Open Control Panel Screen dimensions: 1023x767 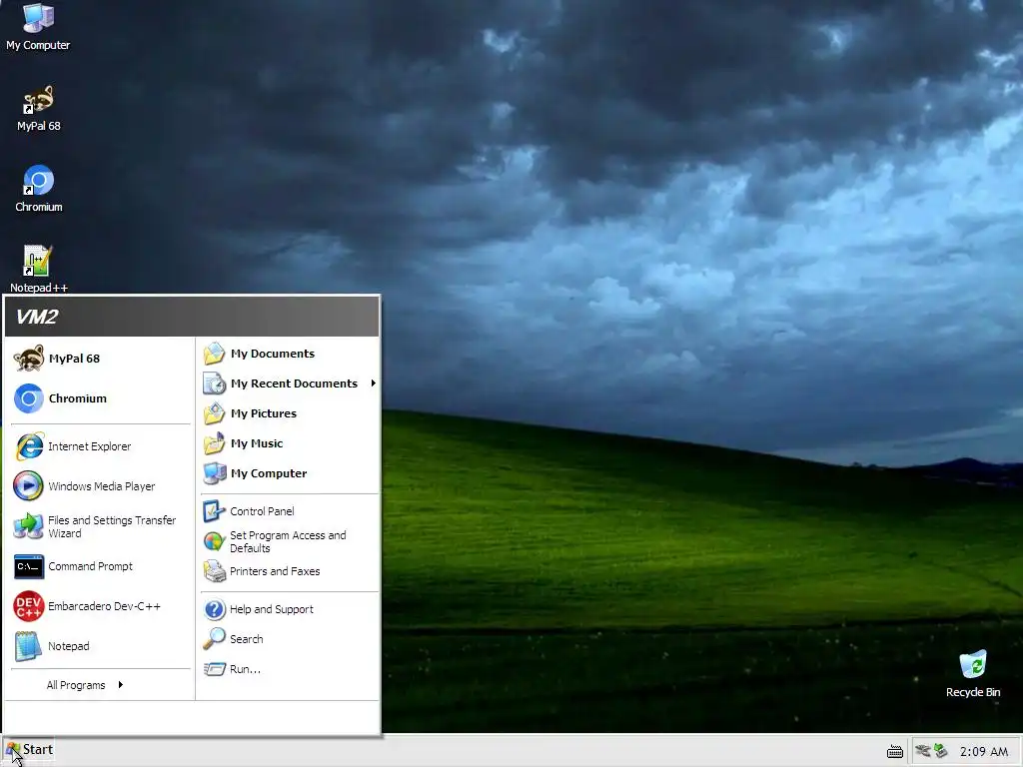[289, 511]
